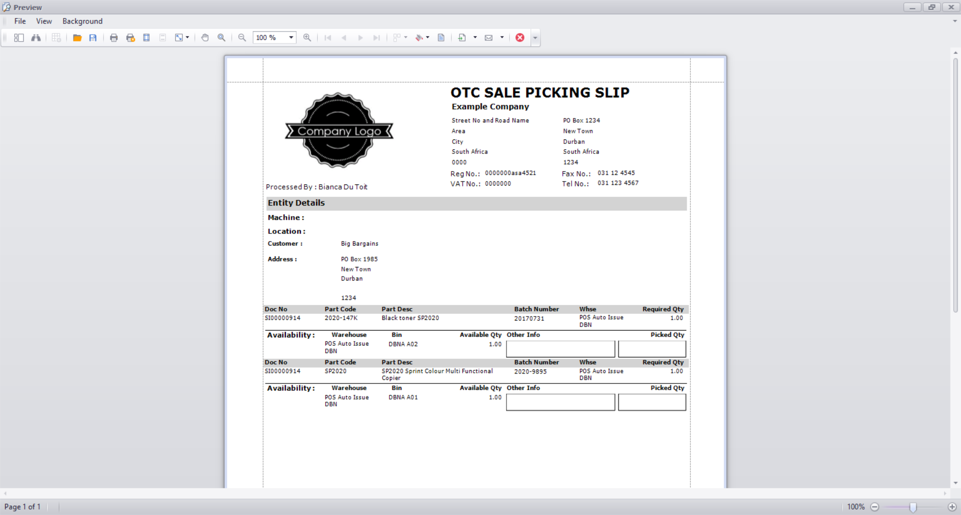Click the status bar zoom out minus button
This screenshot has height=515, width=961.
coord(875,507)
